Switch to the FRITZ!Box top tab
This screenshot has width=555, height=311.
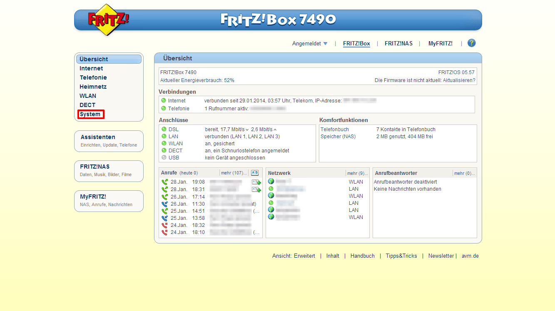tap(356, 43)
